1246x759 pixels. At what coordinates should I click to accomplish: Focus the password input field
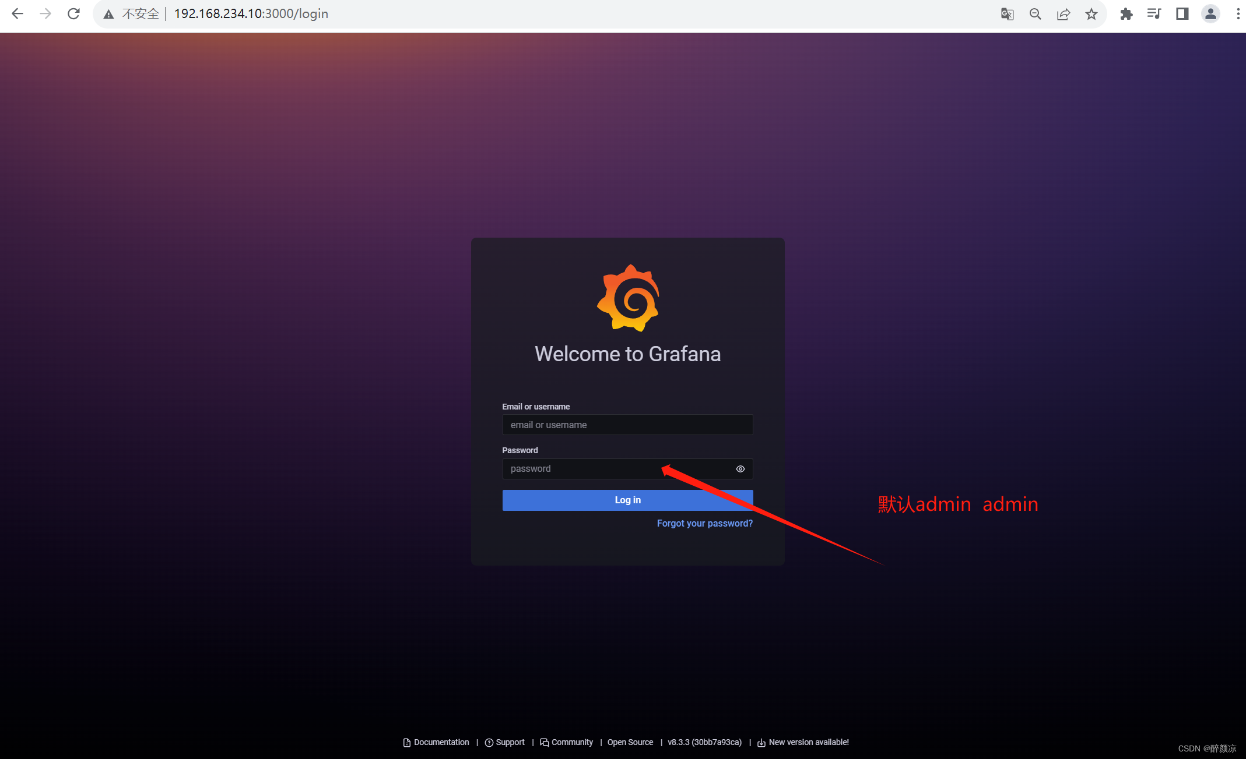tap(627, 469)
